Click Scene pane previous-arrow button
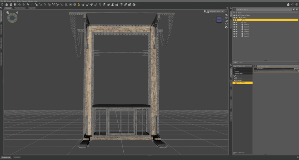 (x=294, y=10)
